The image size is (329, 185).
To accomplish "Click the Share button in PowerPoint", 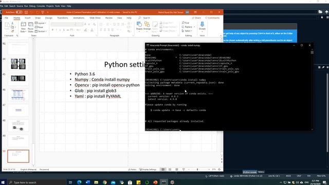I will pos(196,18).
